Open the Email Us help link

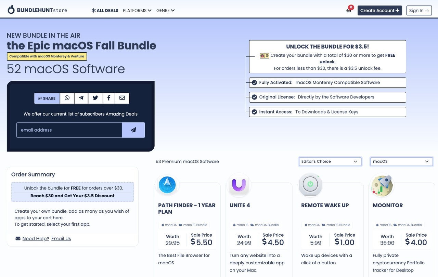(61, 238)
